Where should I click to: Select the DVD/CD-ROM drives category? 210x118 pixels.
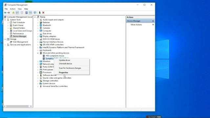coord(51,39)
